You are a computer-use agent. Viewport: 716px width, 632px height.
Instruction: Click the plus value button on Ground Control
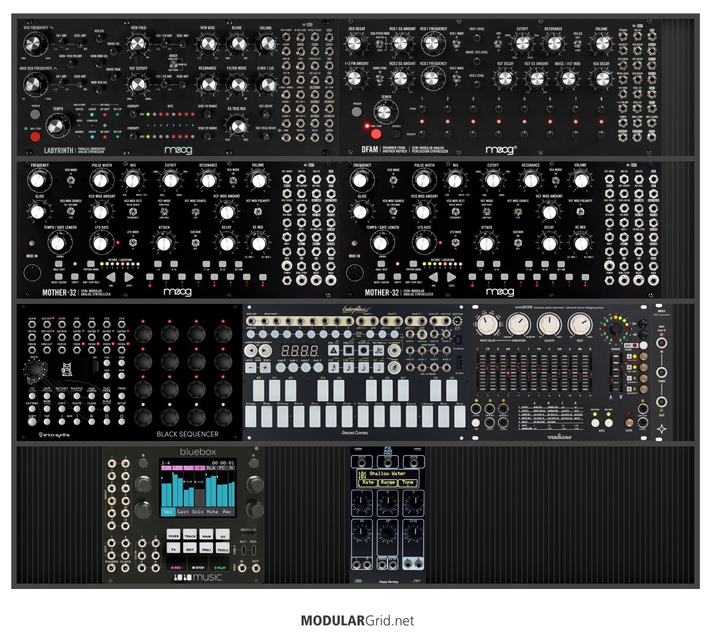266,367
